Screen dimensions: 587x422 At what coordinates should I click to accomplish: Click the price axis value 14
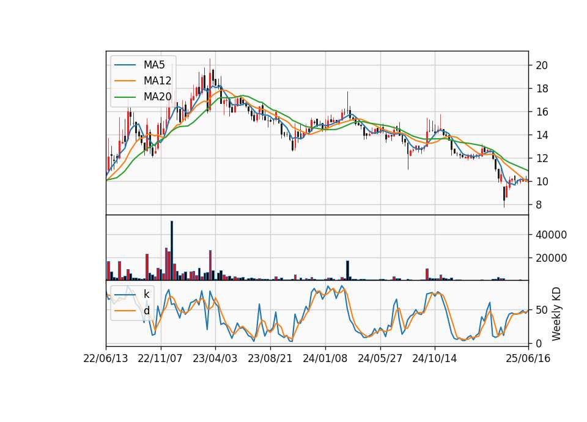coord(542,135)
